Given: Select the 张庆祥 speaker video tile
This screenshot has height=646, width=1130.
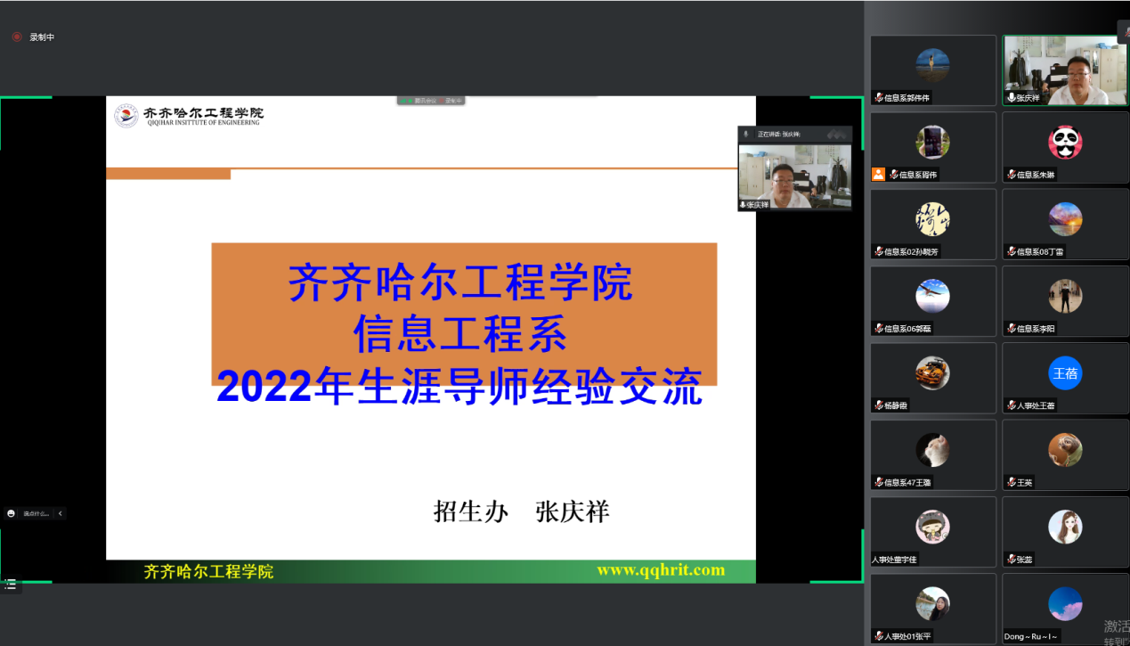Looking at the screenshot, I should pyautogui.click(x=1064, y=70).
